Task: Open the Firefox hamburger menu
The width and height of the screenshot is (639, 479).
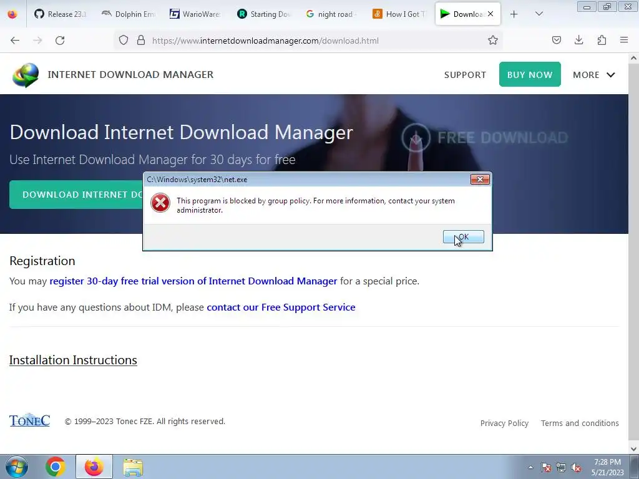Action: [624, 41]
